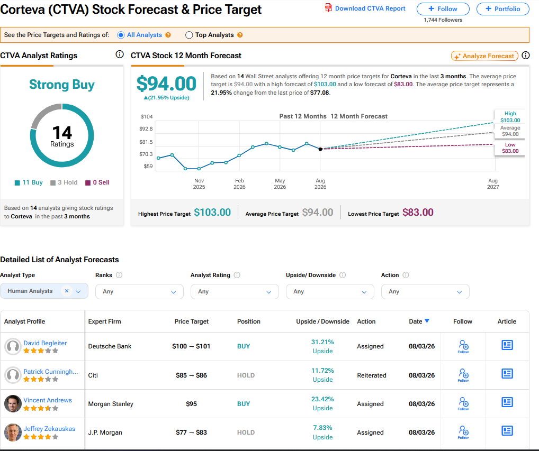
Task: Click the info icon next to the Ranks filter
Action: (x=119, y=275)
